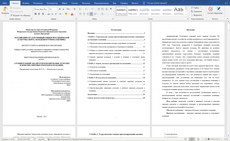
Task: Switch to web layout view icon
Action: coord(198,139)
